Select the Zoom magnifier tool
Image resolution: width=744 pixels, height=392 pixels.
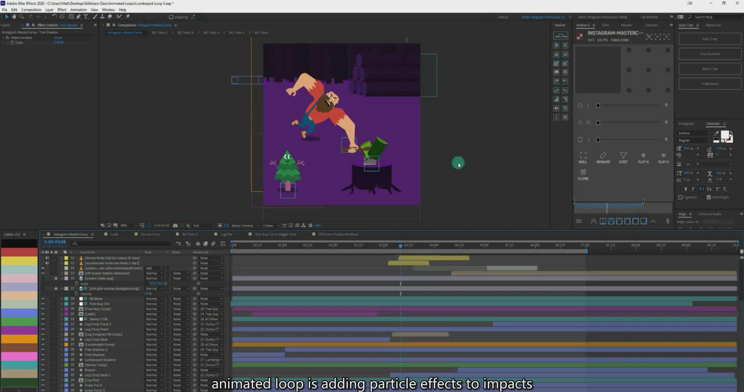pos(21,17)
